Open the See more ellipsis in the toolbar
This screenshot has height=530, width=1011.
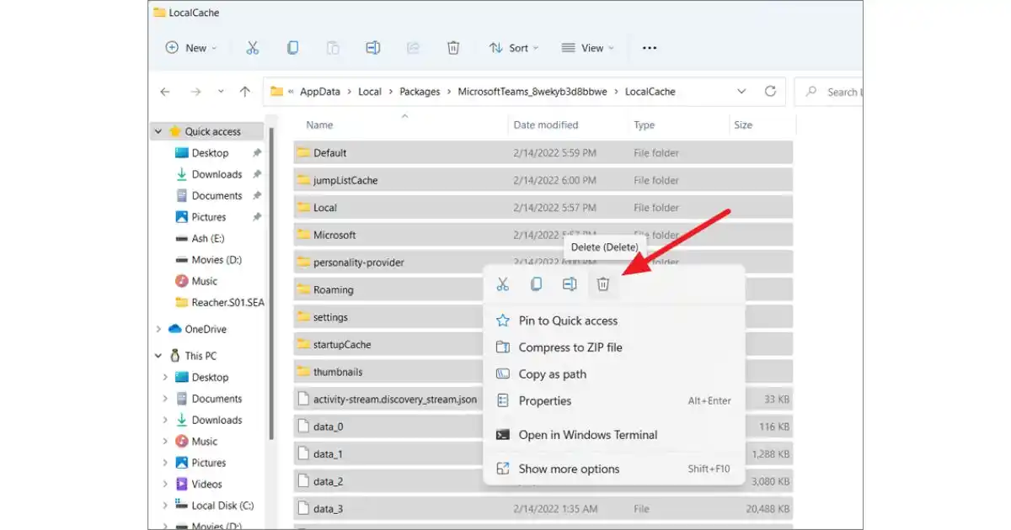click(x=650, y=48)
